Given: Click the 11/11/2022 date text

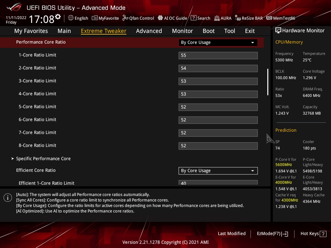Looking at the screenshot, I should pyautogui.click(x=16, y=18).
